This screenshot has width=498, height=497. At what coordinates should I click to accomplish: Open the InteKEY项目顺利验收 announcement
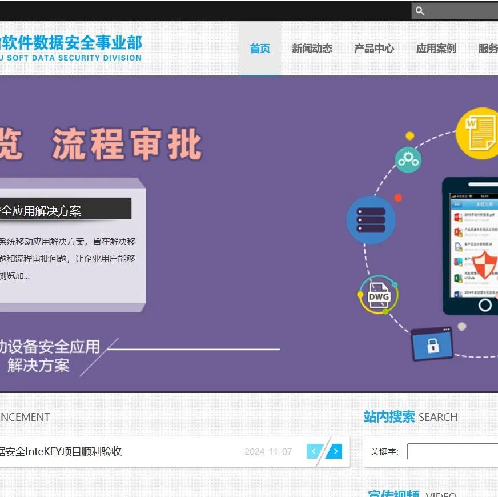pos(61,451)
